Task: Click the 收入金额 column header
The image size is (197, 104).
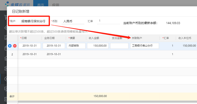Action: pyautogui.click(x=94, y=38)
